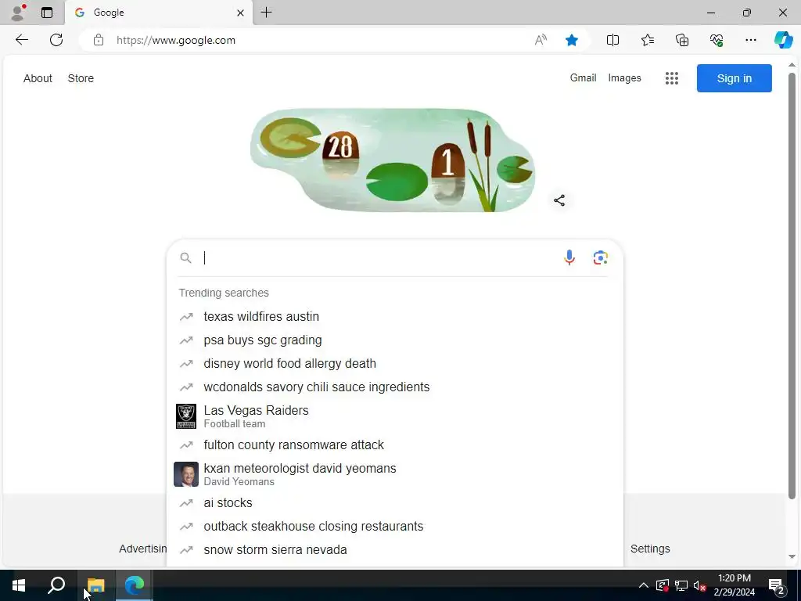
Task: Select Las Vegas Raiders suggestion
Action: [x=394, y=416]
